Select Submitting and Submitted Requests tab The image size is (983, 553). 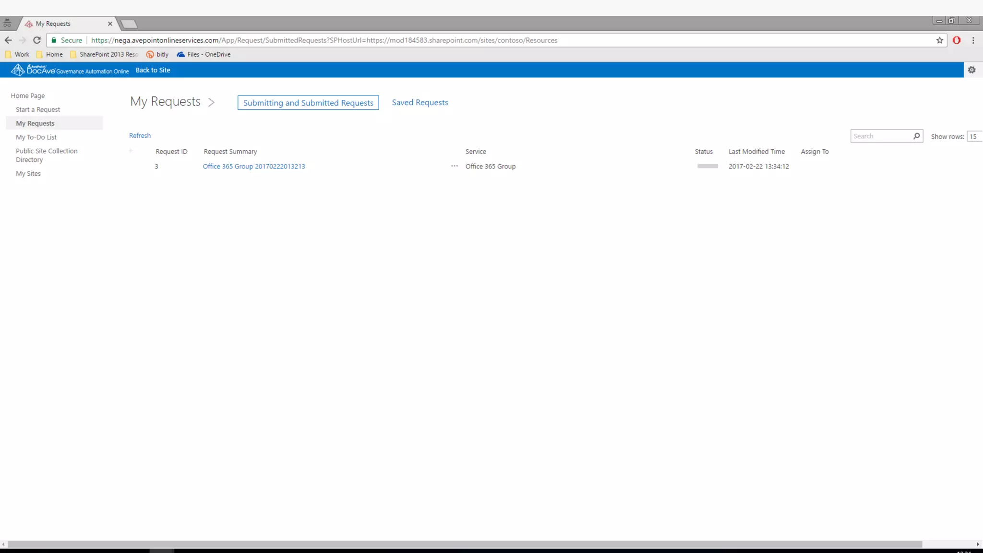click(308, 103)
